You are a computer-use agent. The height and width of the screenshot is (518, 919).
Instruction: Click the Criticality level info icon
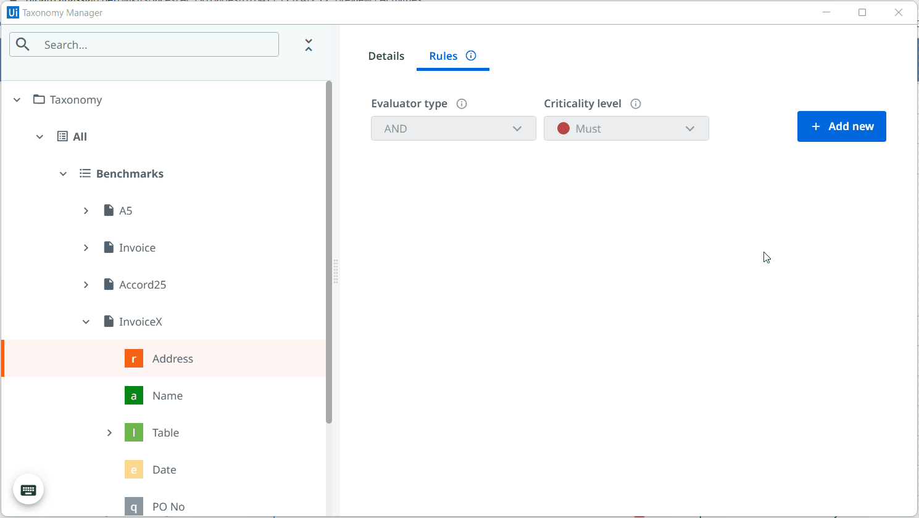636,104
